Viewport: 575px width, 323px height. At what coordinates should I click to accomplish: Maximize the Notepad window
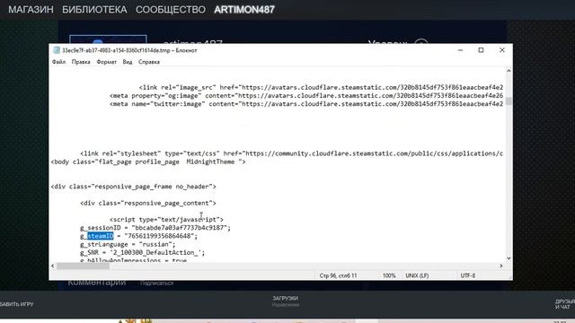[482, 50]
